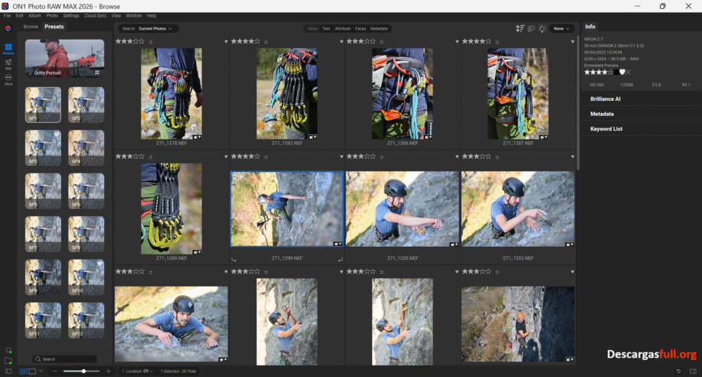This screenshot has width=702, height=377.
Task: Filter search by Metadata
Action: (378, 29)
